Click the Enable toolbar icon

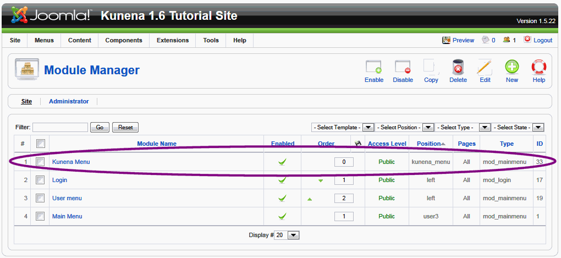tap(374, 68)
